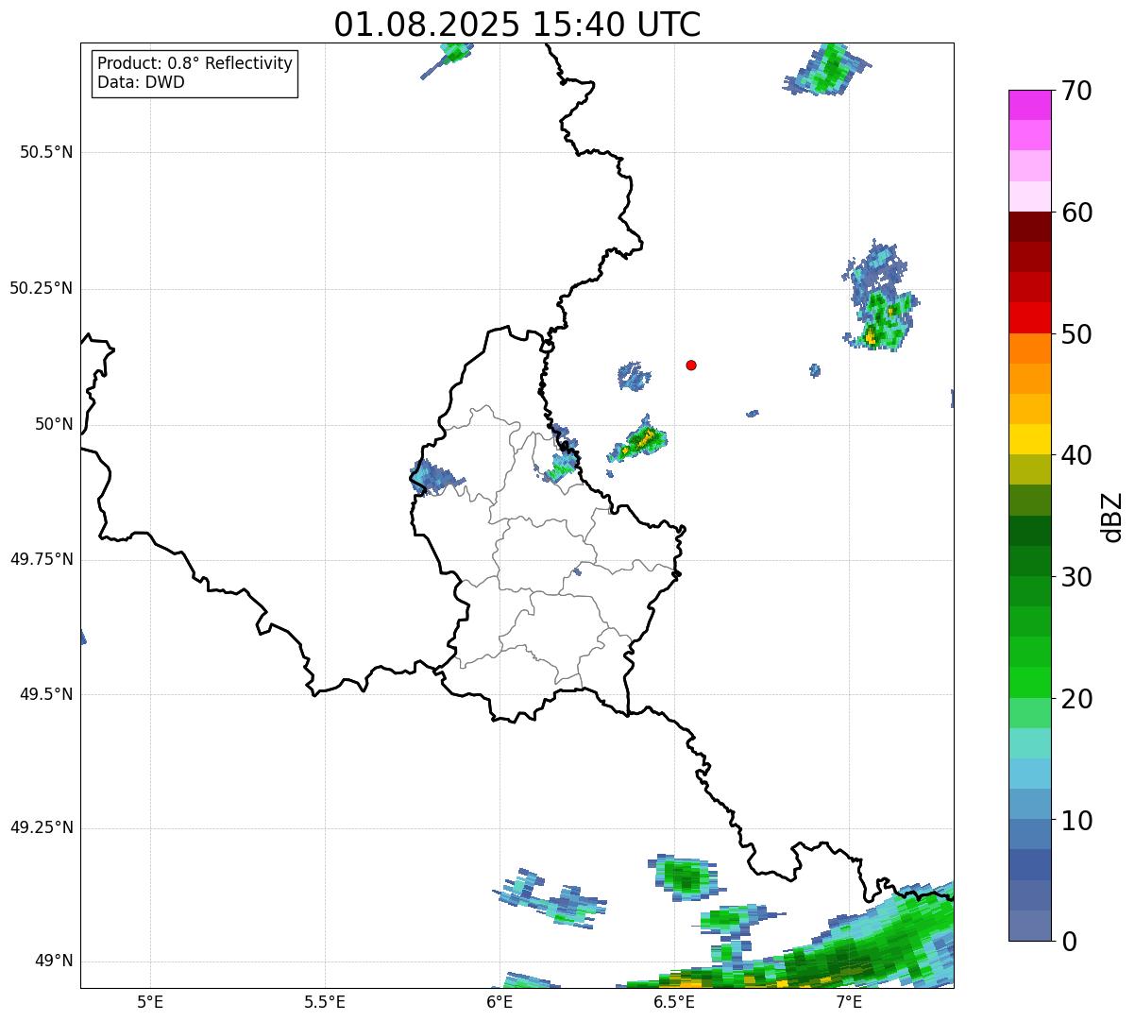
Task: Click the 50°N latitude label
Action: pyautogui.click(x=54, y=424)
